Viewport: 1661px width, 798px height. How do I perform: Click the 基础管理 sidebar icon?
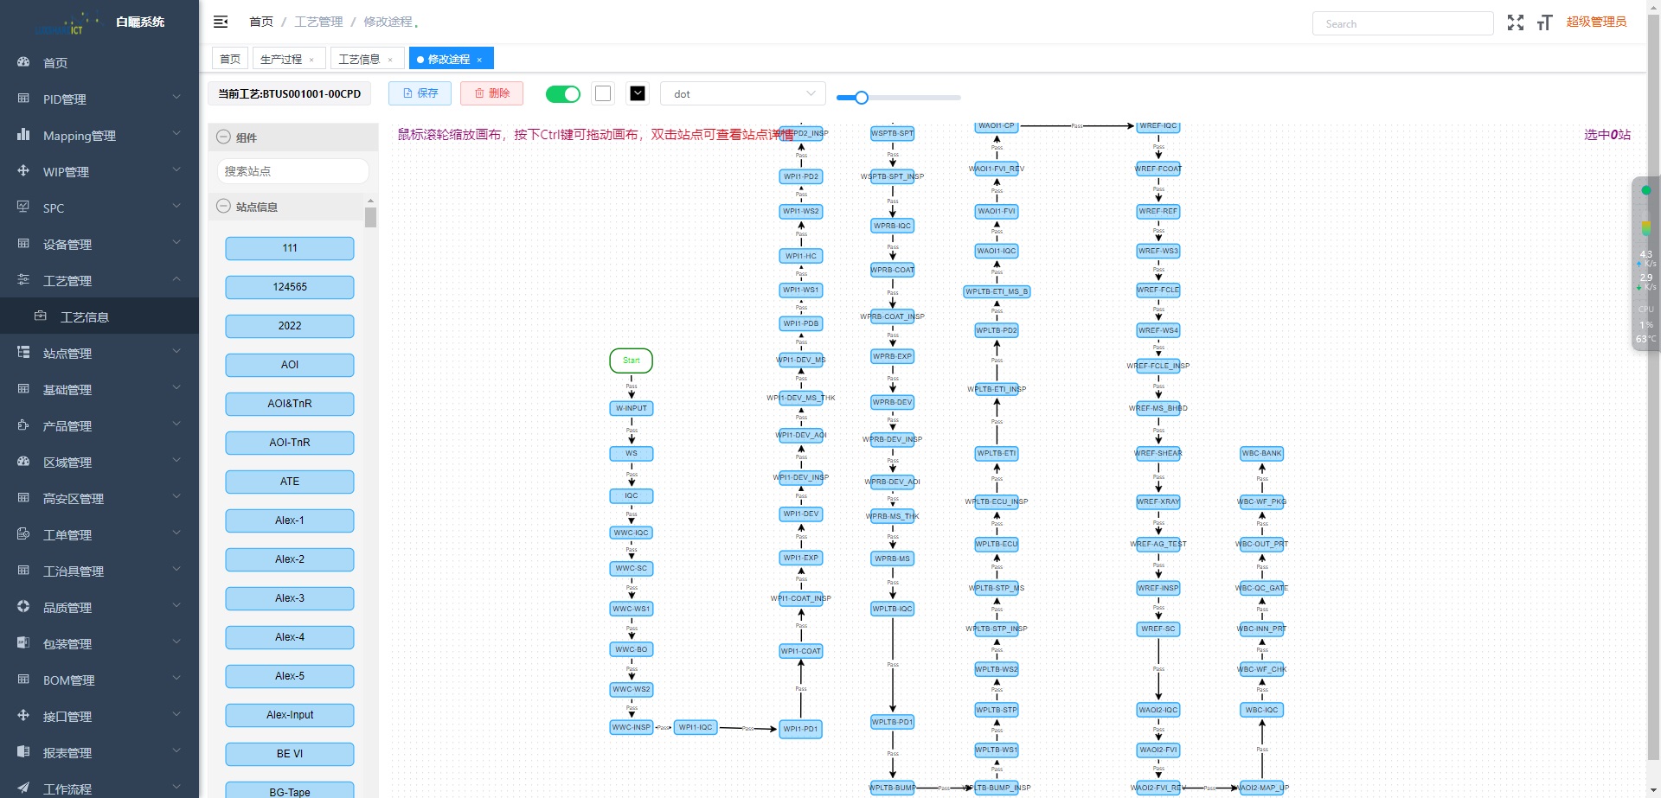coord(23,389)
